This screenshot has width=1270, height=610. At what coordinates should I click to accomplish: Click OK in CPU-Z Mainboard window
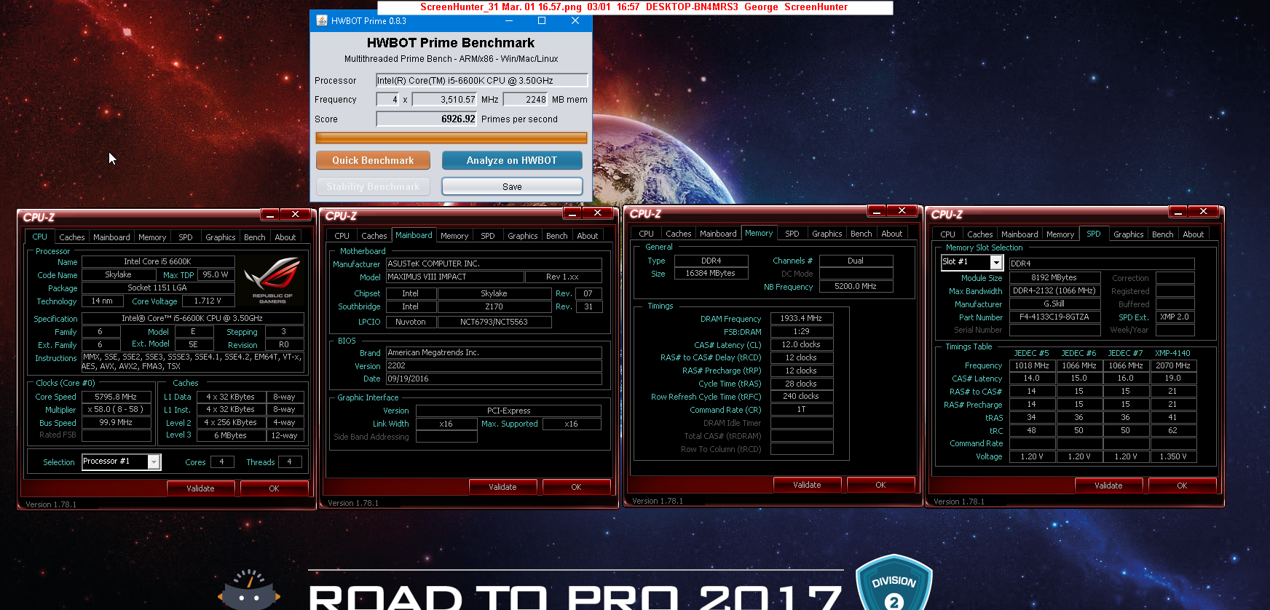pos(576,487)
